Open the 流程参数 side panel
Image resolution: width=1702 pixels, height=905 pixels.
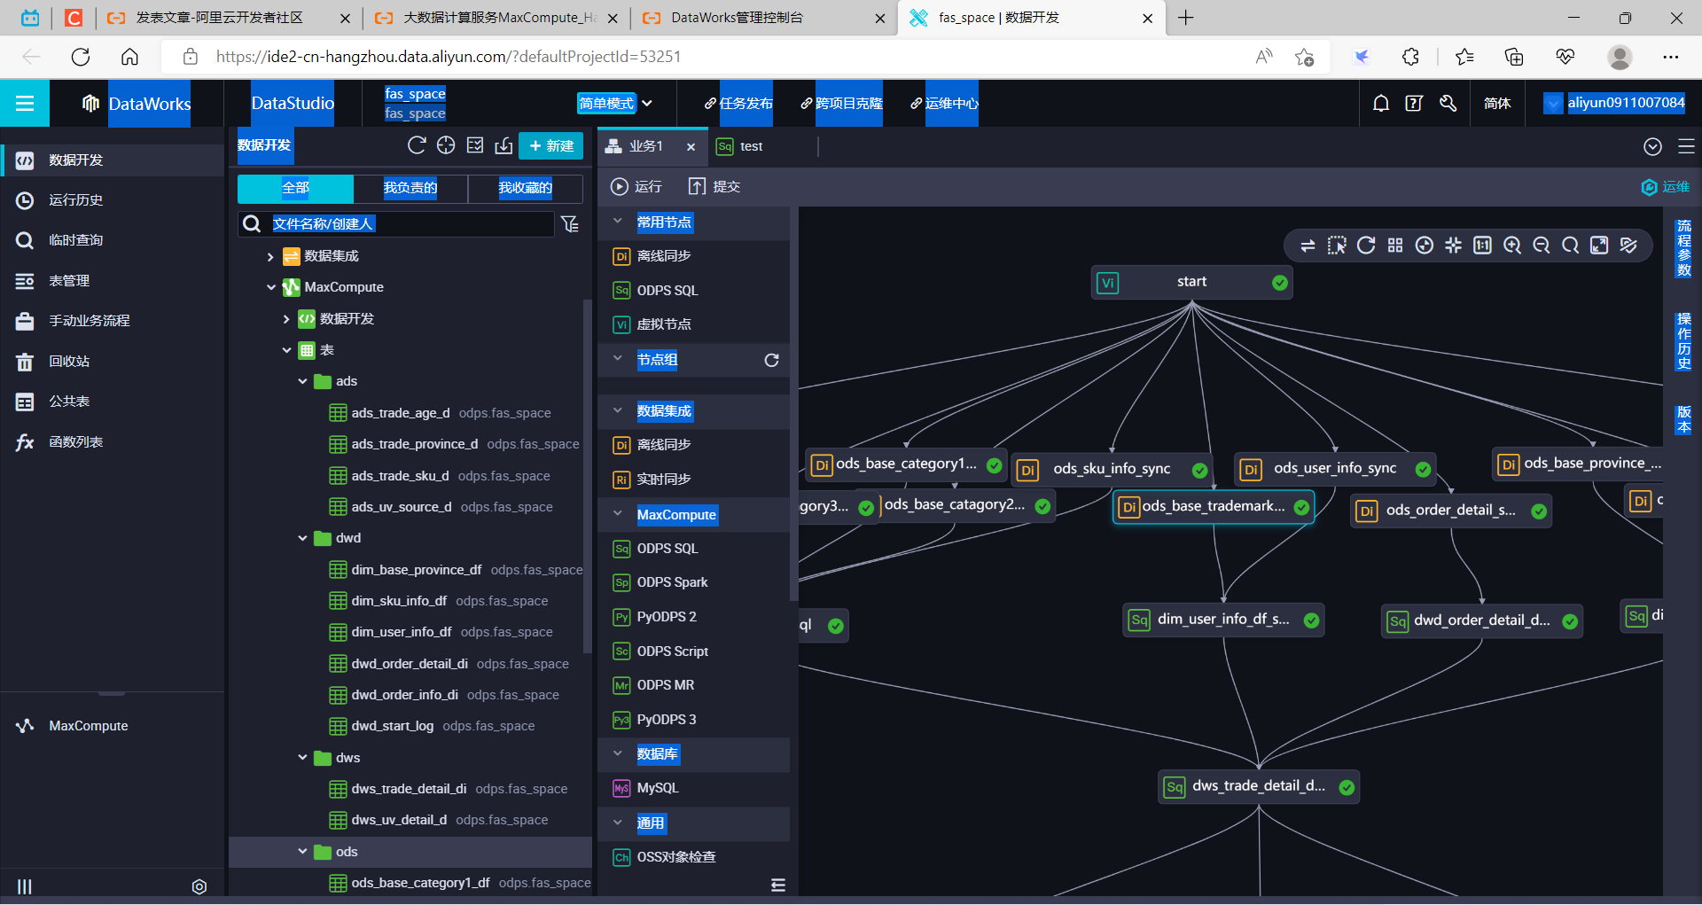1684,248
